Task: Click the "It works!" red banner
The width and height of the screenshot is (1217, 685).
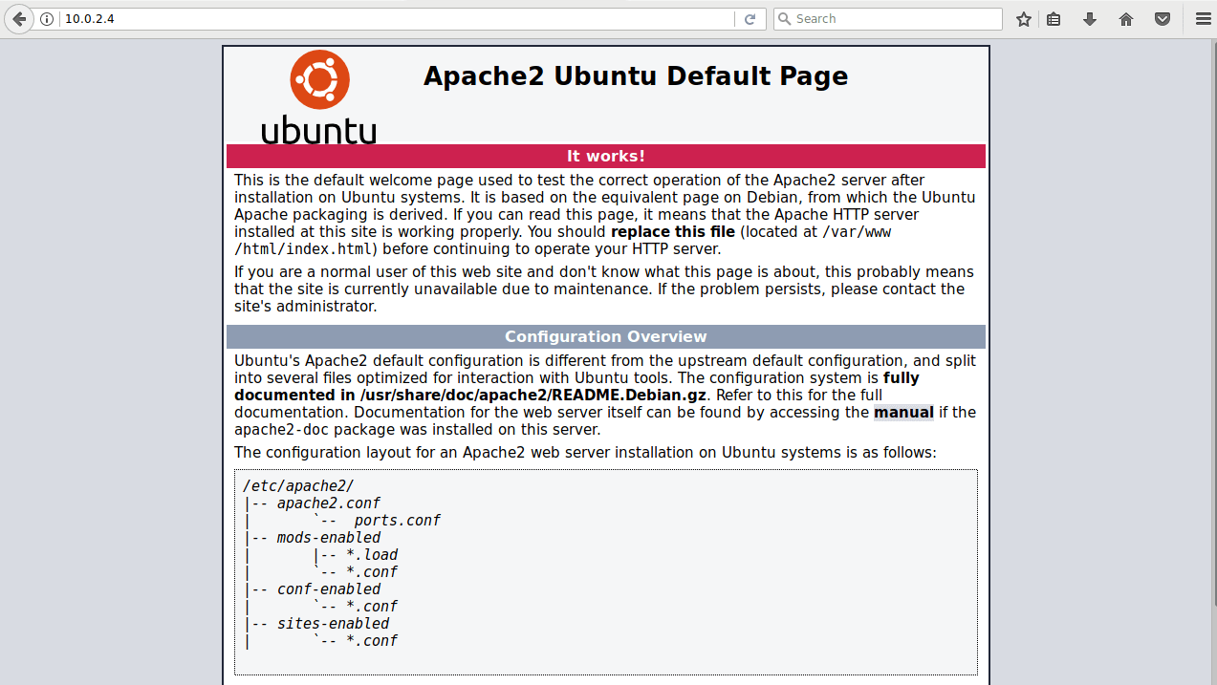Action: click(x=605, y=156)
